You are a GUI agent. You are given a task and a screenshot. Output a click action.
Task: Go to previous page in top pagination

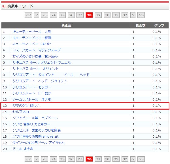point(37,15)
